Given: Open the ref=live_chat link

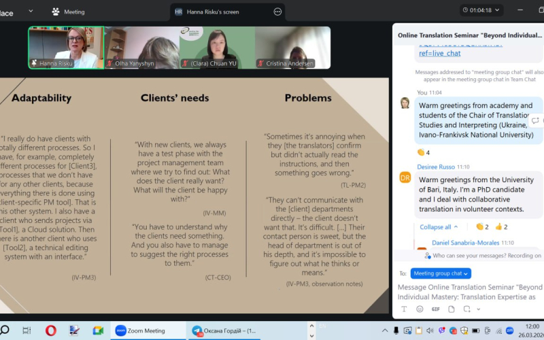Looking at the screenshot, I should 439,53.
